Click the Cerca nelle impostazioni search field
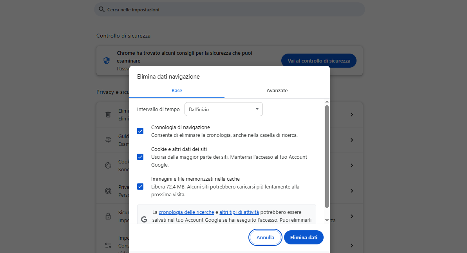 [x=231, y=9]
